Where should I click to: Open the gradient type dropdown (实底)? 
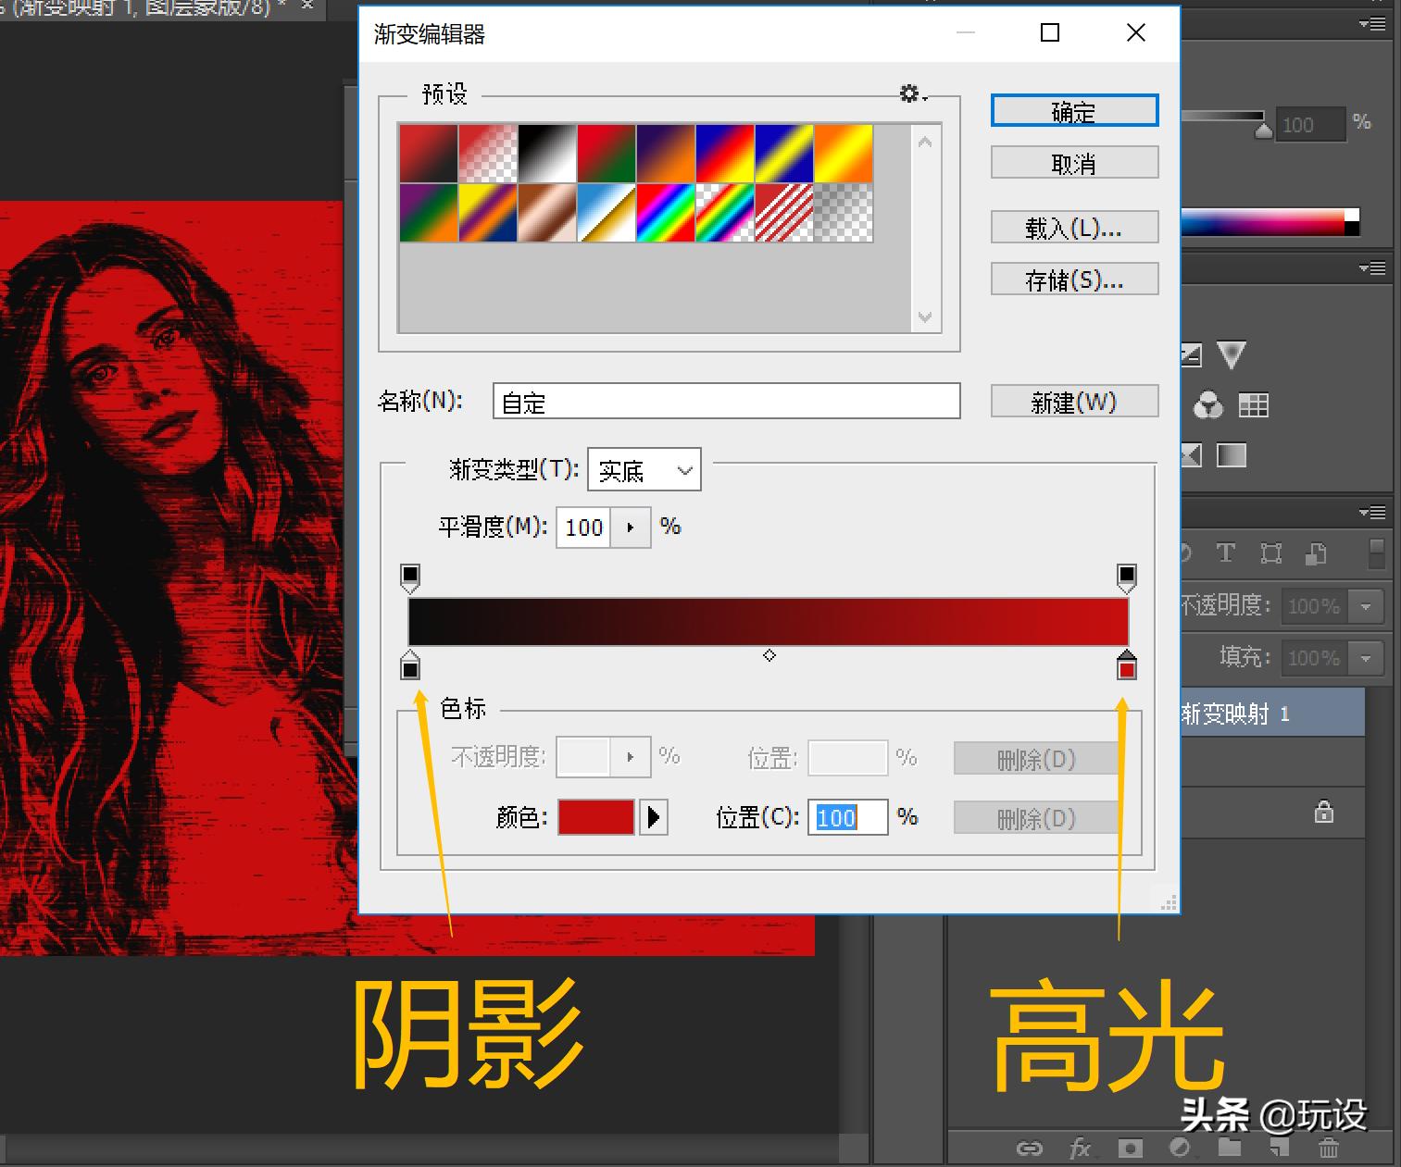644,470
